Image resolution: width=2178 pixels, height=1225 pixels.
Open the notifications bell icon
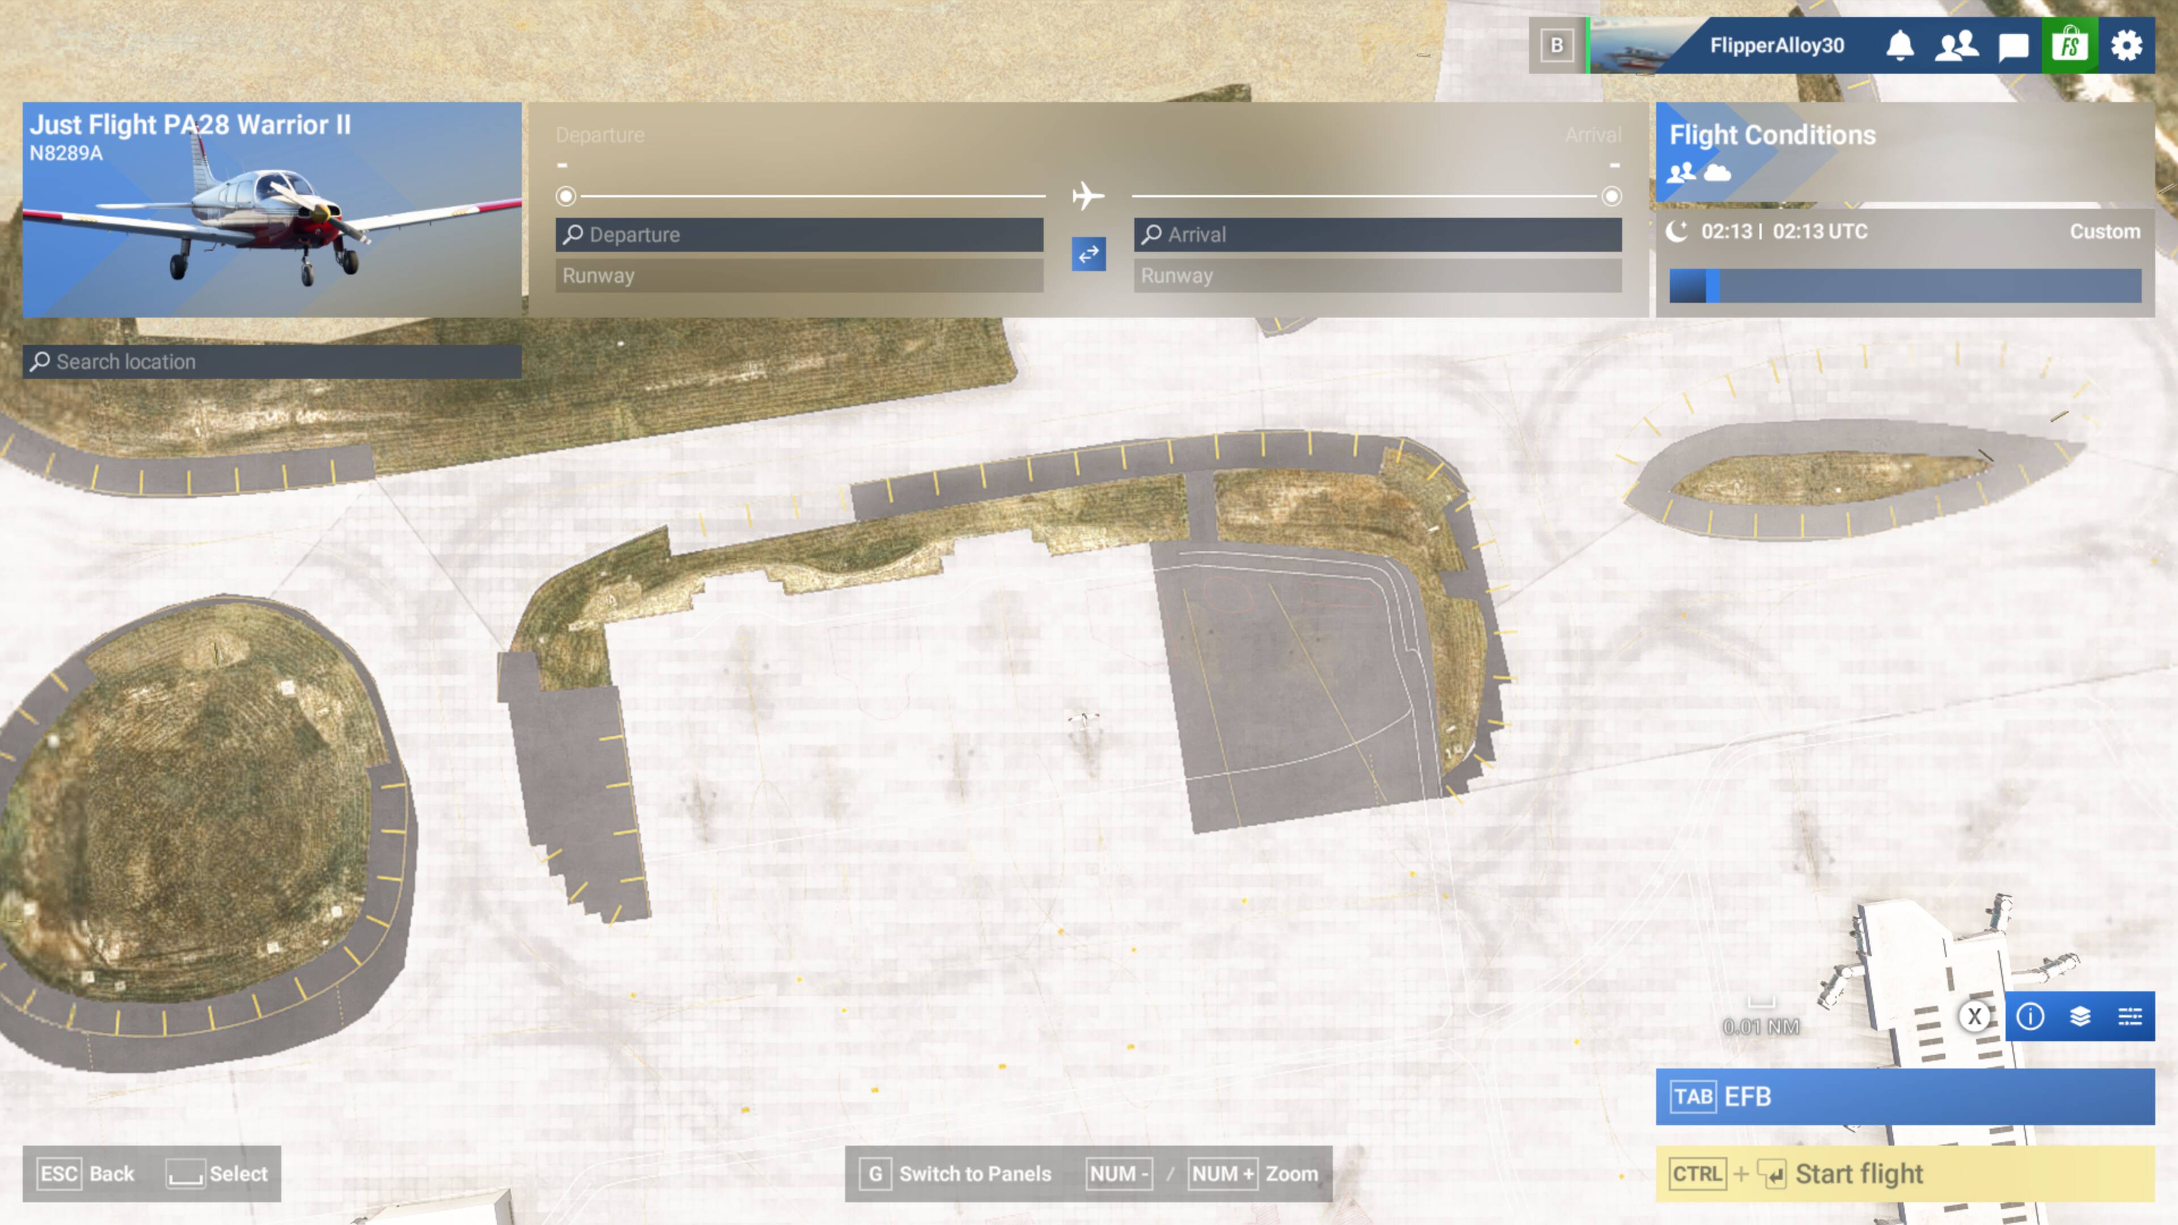(1900, 45)
